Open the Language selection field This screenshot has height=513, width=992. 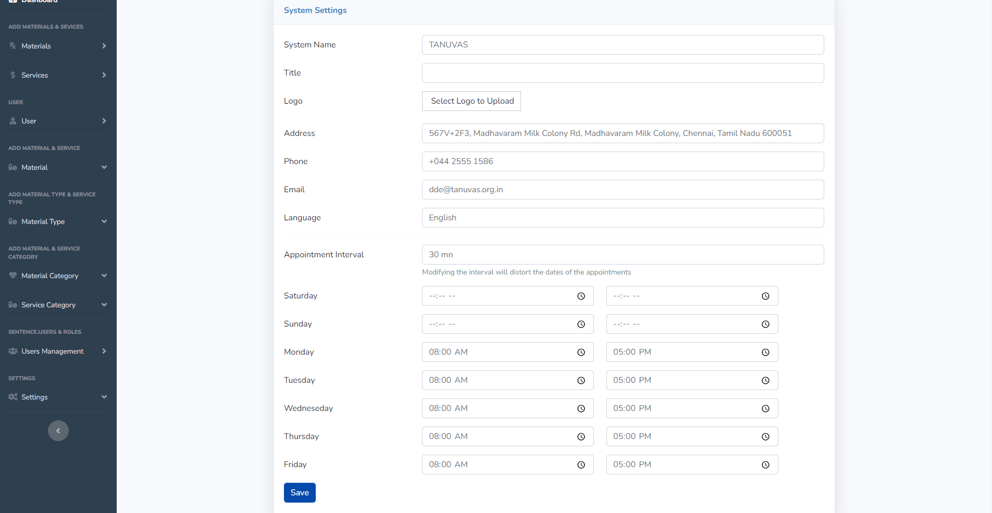coord(623,218)
